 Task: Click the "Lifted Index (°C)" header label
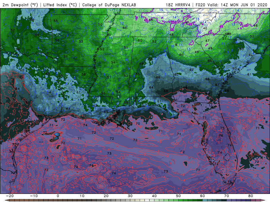click(x=60, y=5)
